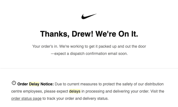
Task: Click the highlighted word delays in the paragraph
Action: click(x=75, y=91)
